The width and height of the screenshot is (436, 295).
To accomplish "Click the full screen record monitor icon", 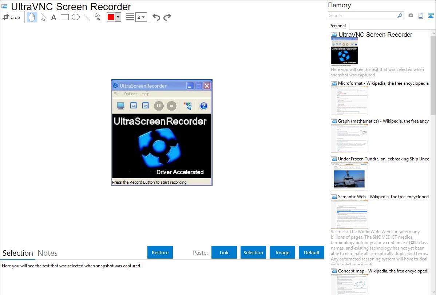I will (x=121, y=106).
